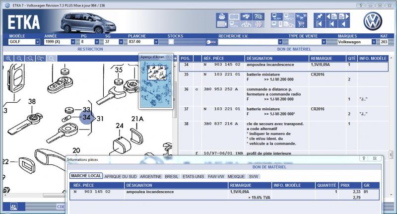Click the greyed vehicles icon beside the cart
397x214 pixels.
(289, 24)
